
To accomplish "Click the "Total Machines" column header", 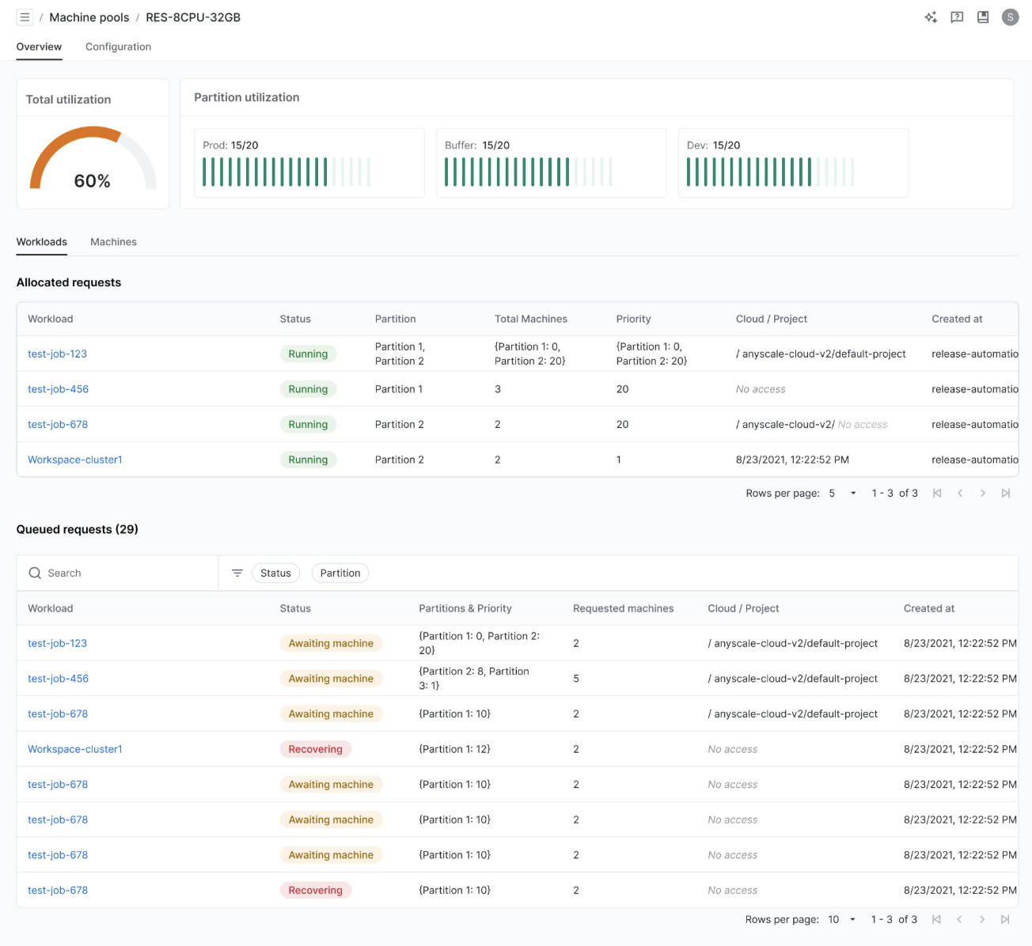I will [531, 319].
